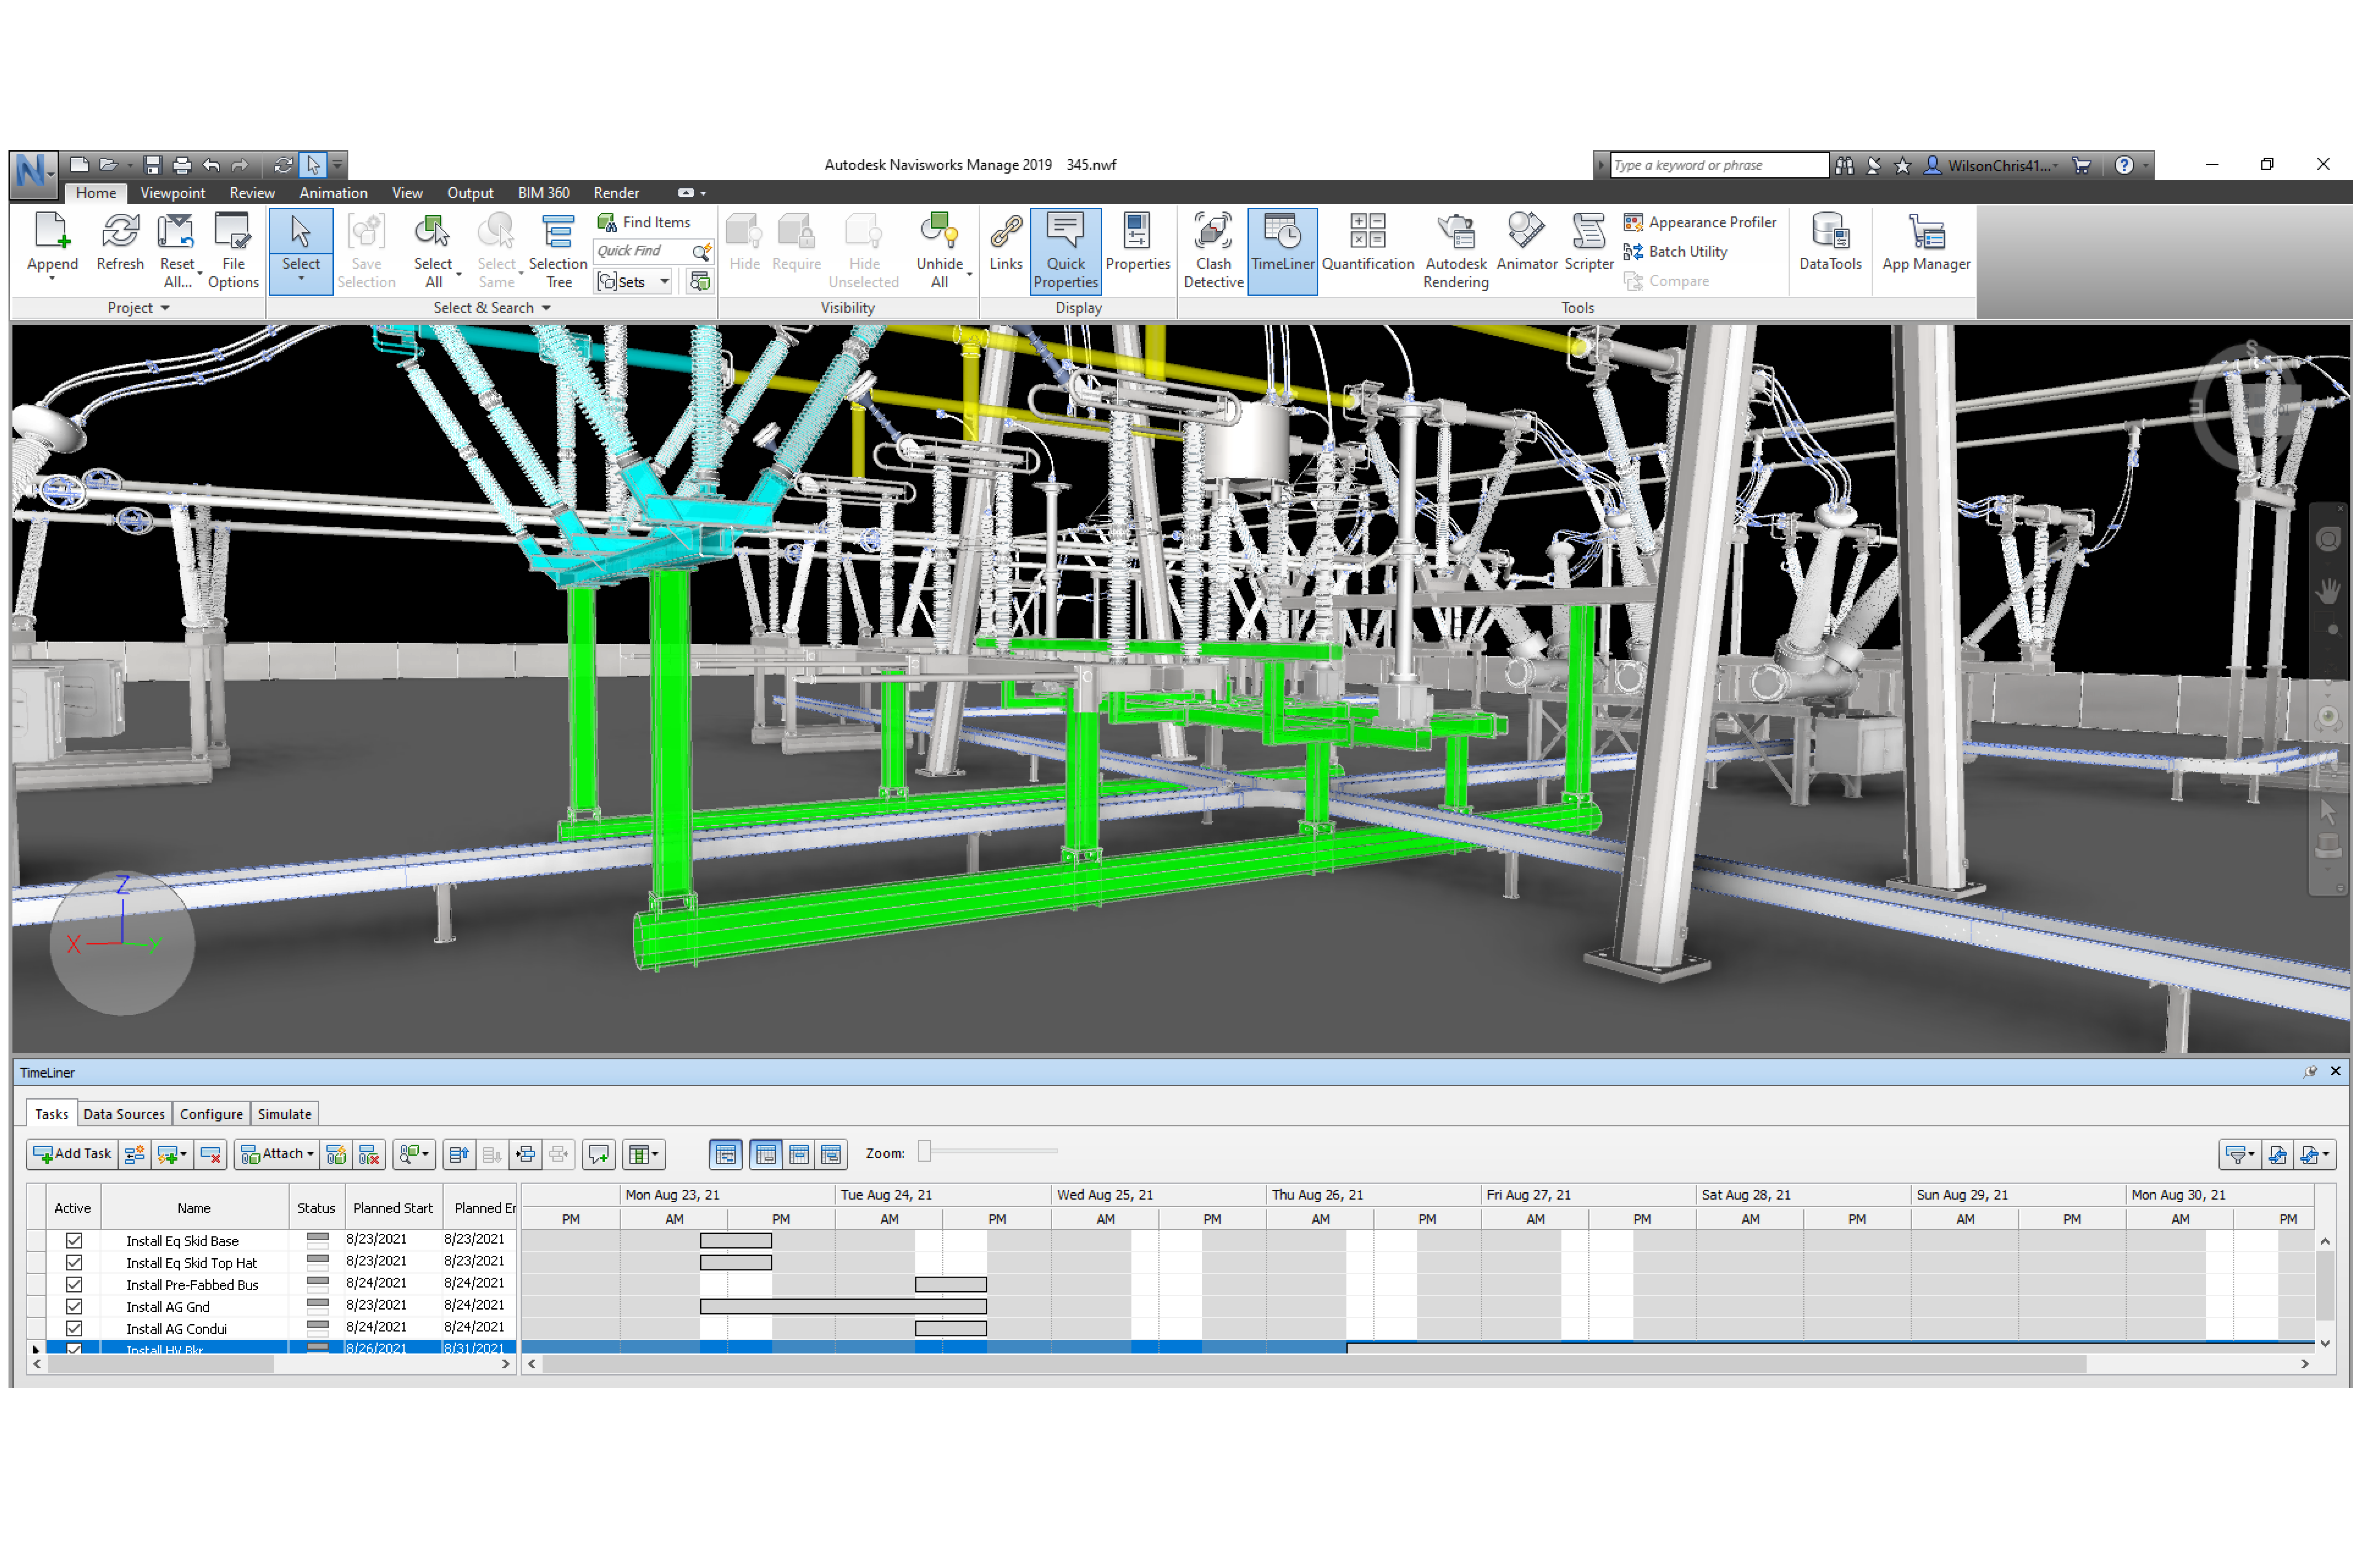Switch to the Viewpoint ribbon tab
Screen dimensions: 2353x1568
tap(172, 193)
